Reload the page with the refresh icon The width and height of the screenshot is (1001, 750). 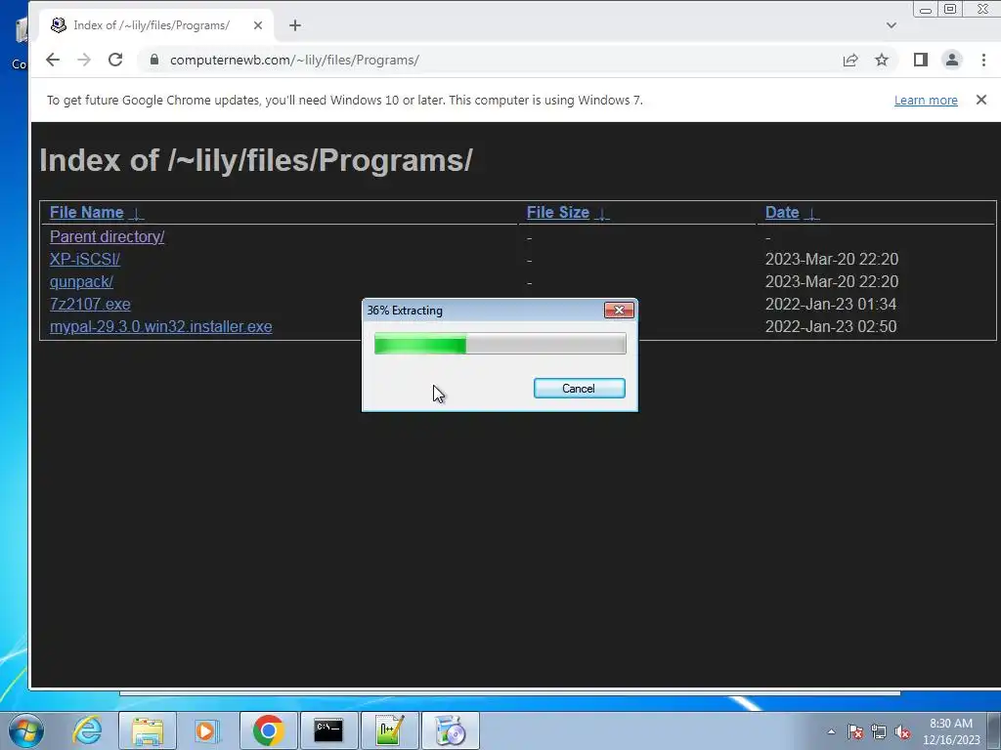coord(115,60)
